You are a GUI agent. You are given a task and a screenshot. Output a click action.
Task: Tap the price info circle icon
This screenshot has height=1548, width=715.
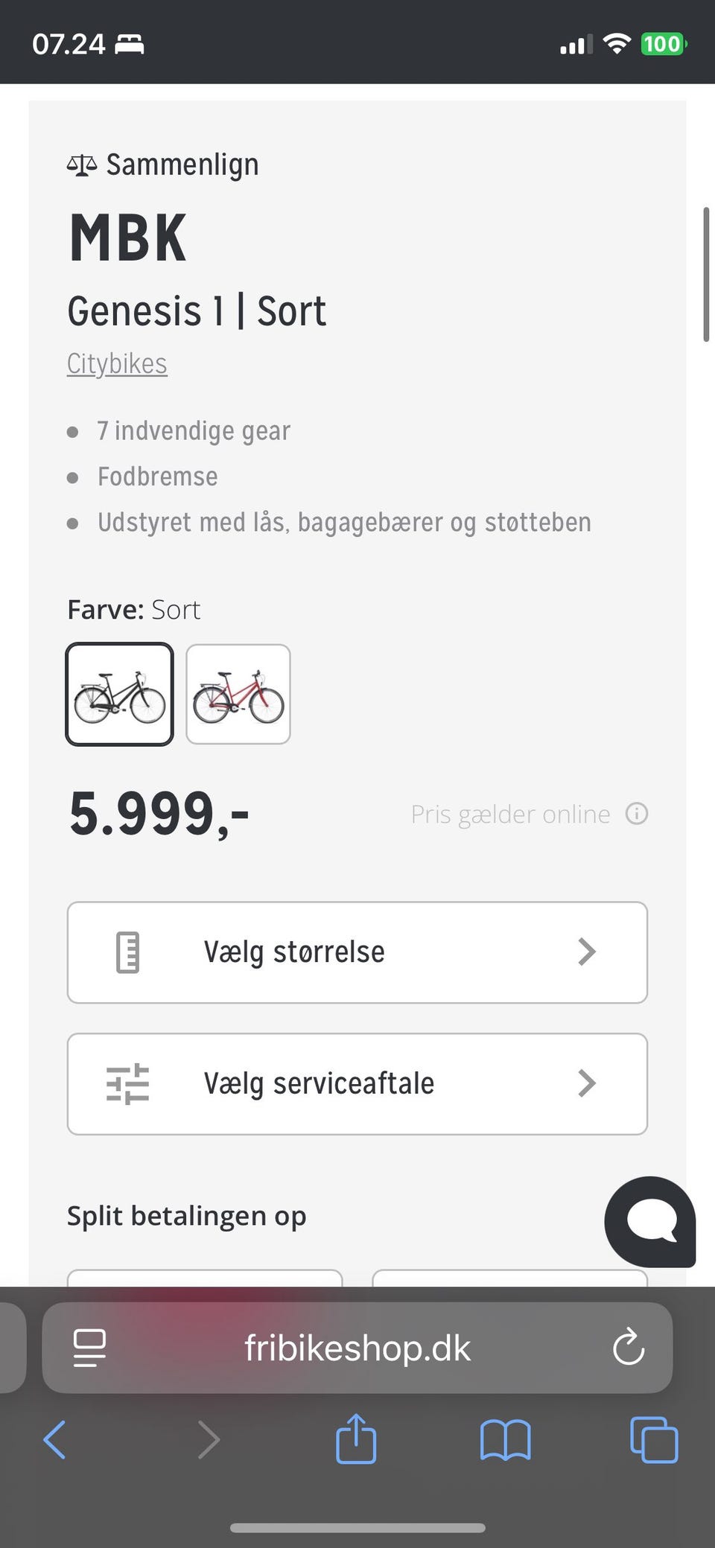pyautogui.click(x=637, y=813)
